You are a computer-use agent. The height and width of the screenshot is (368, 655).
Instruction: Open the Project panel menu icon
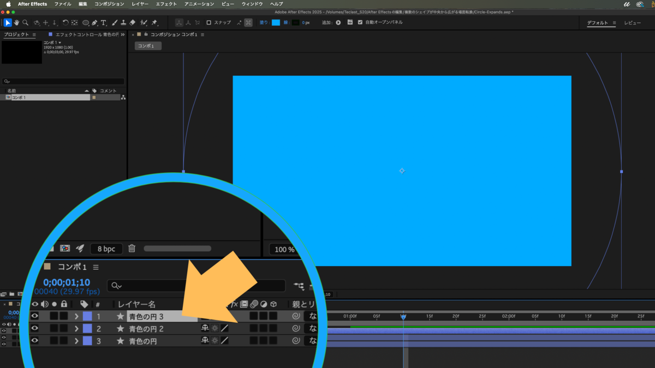tap(34, 34)
